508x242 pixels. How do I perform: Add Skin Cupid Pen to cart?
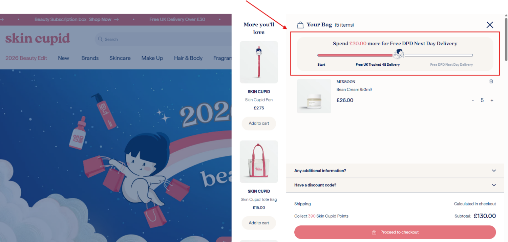coord(259,123)
